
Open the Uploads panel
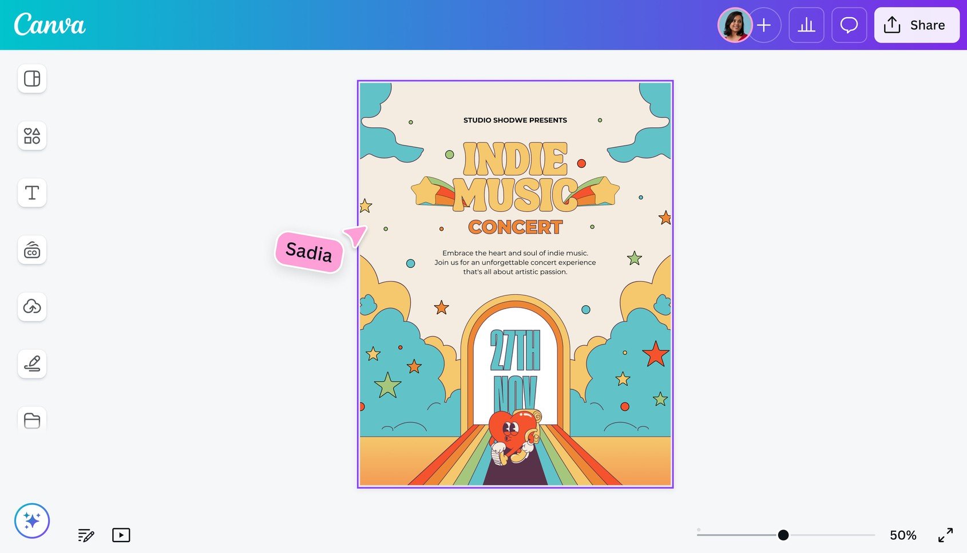tap(32, 307)
